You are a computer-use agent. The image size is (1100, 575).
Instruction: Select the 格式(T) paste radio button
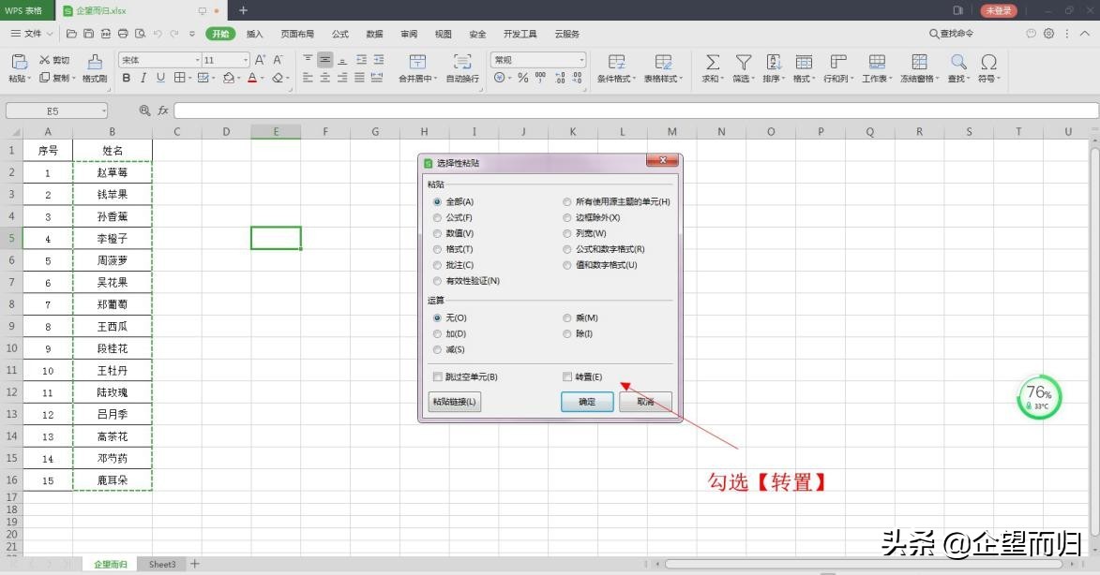click(437, 249)
